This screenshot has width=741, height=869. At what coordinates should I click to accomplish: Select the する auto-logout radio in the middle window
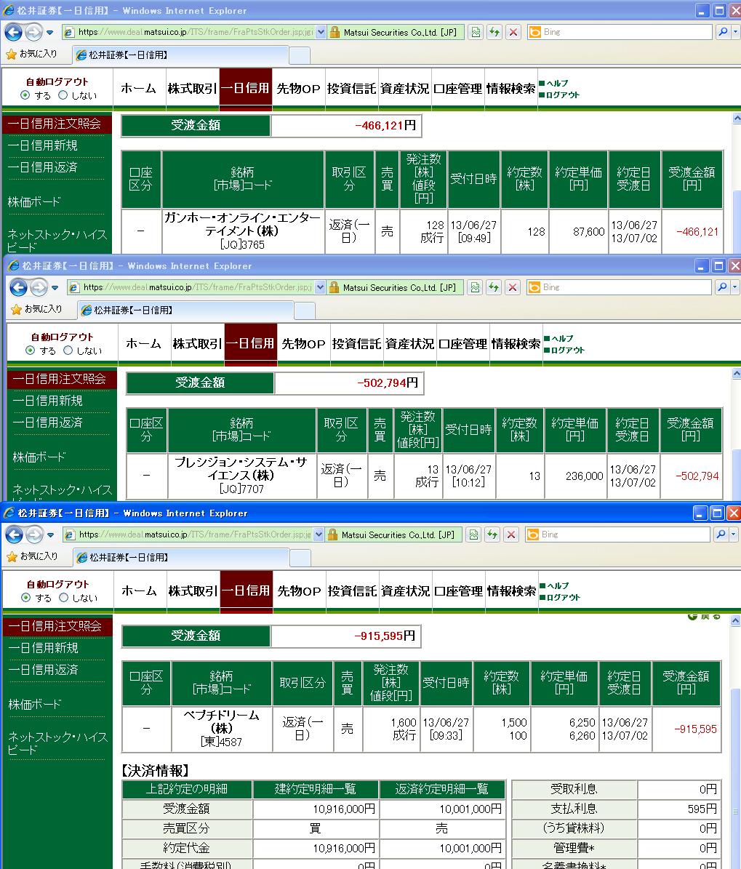tap(31, 351)
